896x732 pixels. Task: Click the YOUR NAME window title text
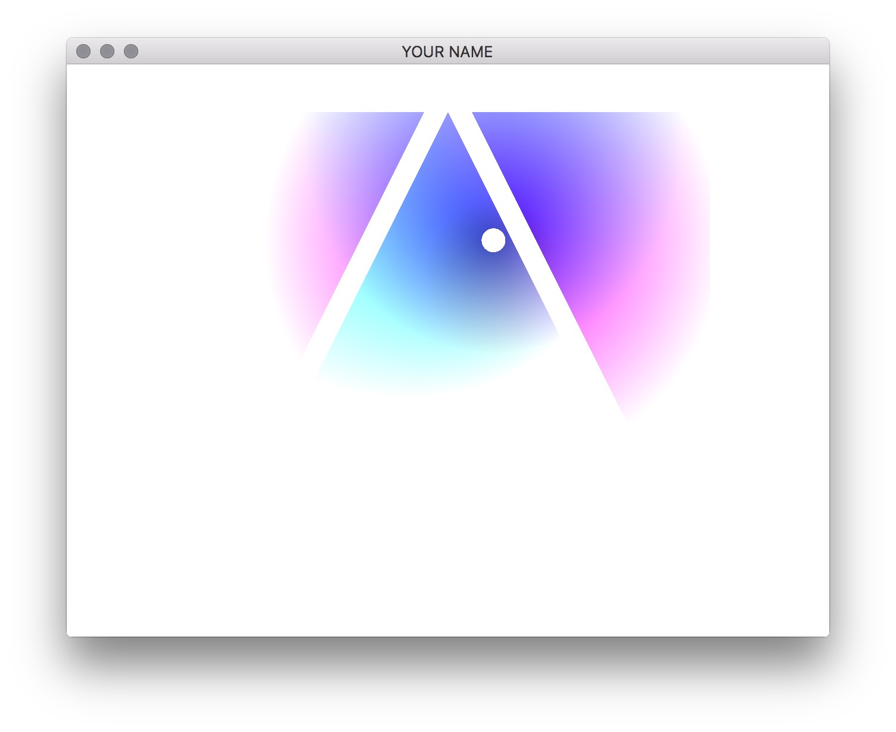[x=447, y=52]
